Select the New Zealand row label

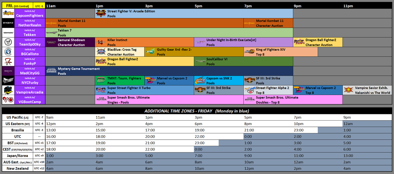tap(17, 168)
